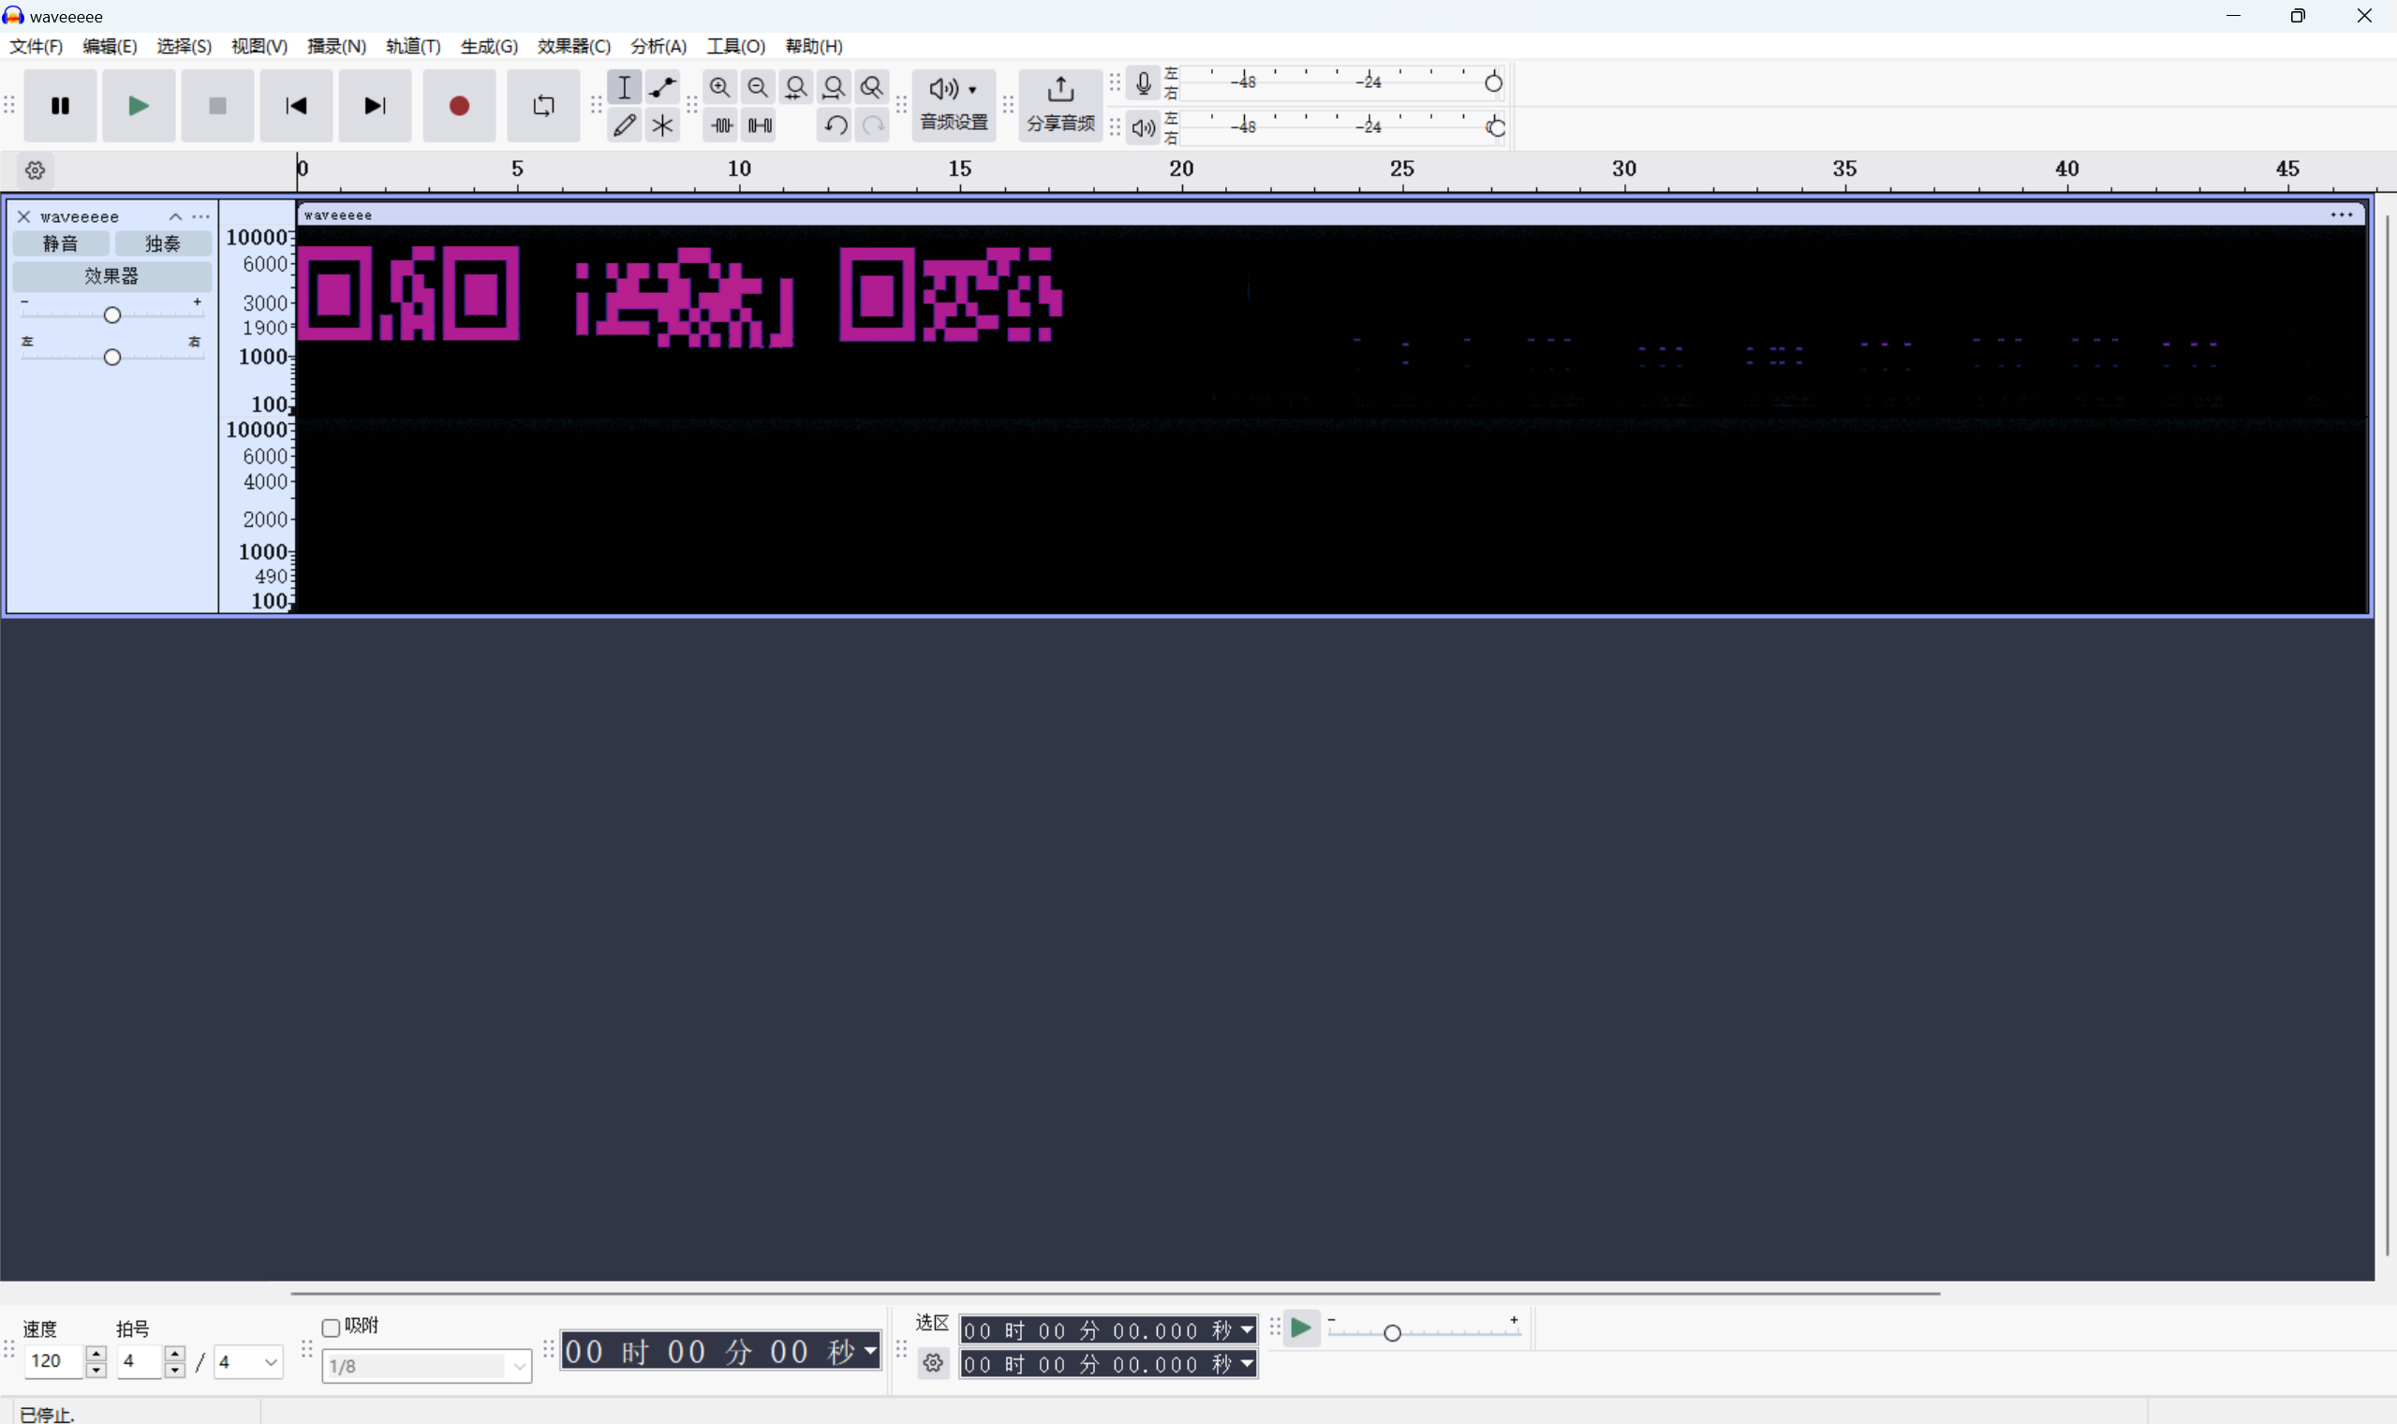2397x1424 pixels.
Task: Open the 视图(V) menu
Action: tap(259, 46)
